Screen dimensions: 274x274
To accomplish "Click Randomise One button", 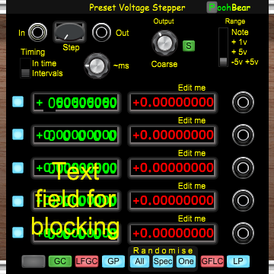I will click(x=186, y=261).
